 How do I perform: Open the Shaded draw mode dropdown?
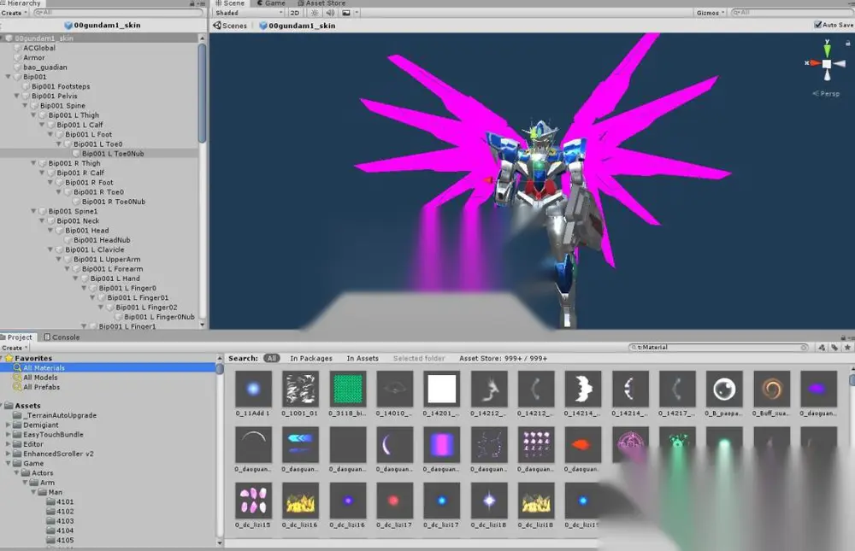(249, 13)
